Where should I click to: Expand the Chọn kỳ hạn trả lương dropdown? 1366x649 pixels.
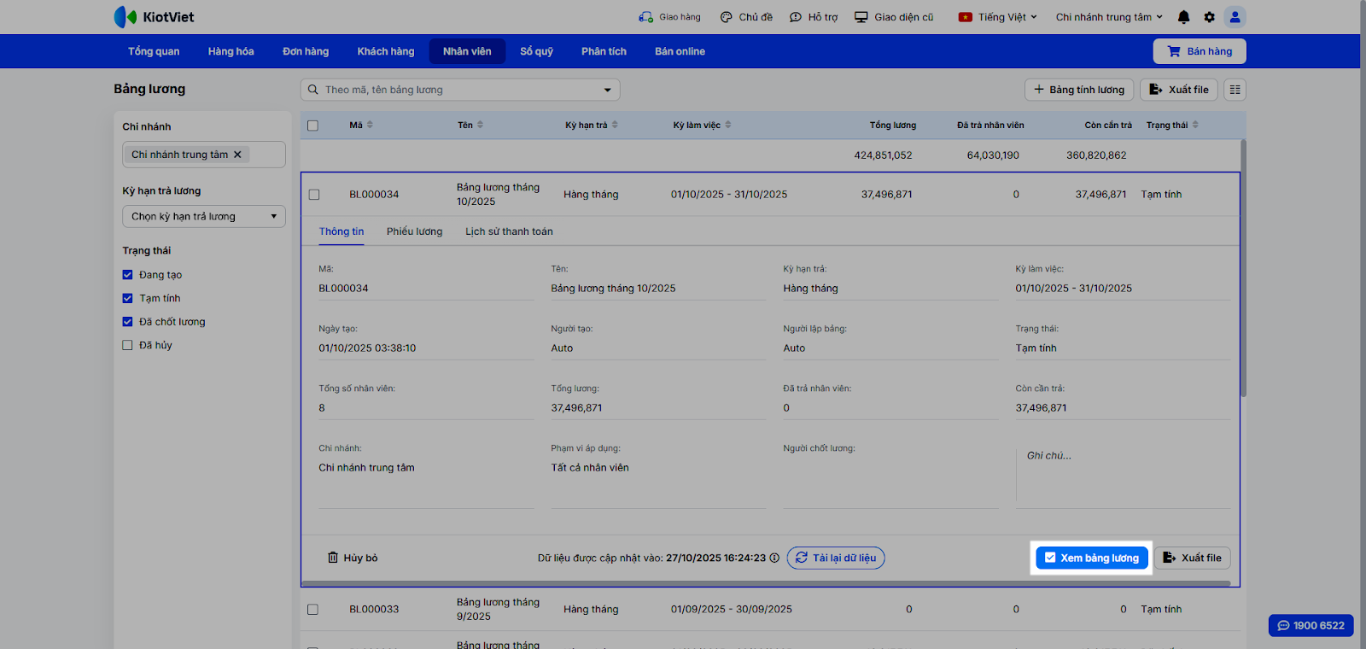click(x=203, y=217)
